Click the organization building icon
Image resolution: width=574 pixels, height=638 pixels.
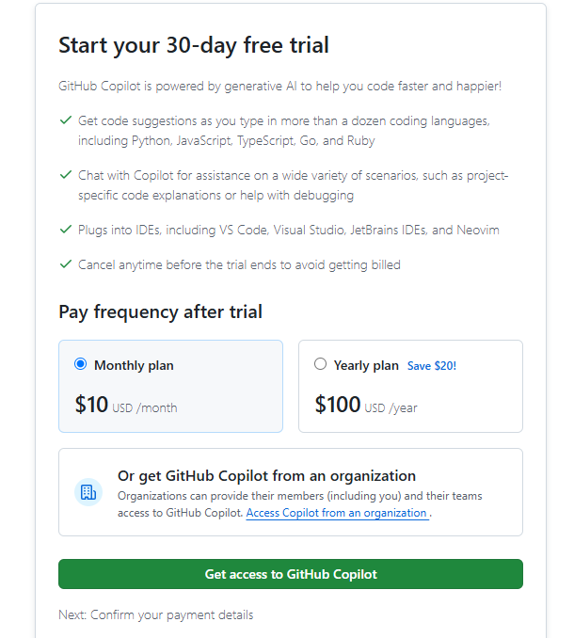88,491
